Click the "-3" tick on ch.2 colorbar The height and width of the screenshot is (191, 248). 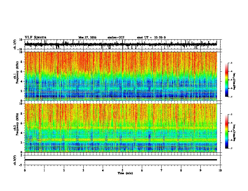click(231, 115)
